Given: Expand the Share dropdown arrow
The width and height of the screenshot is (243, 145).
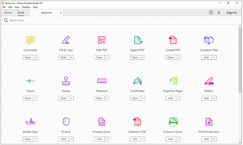Looking at the screenshot, I should click(x=36, y=98).
